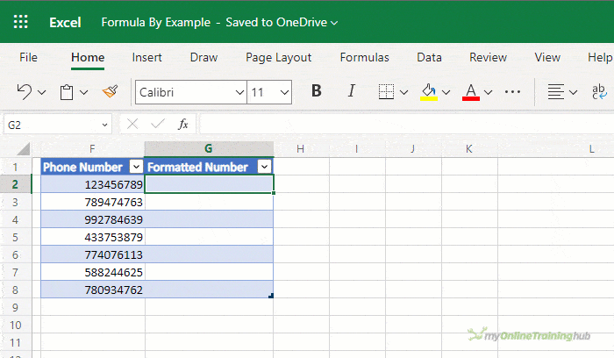Expand the Calibri font name dropdown

point(239,92)
